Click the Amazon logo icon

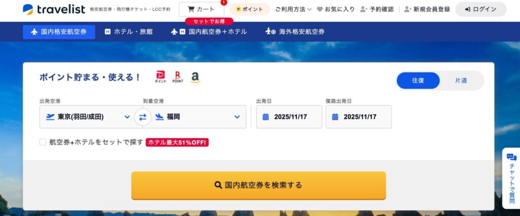(x=195, y=77)
